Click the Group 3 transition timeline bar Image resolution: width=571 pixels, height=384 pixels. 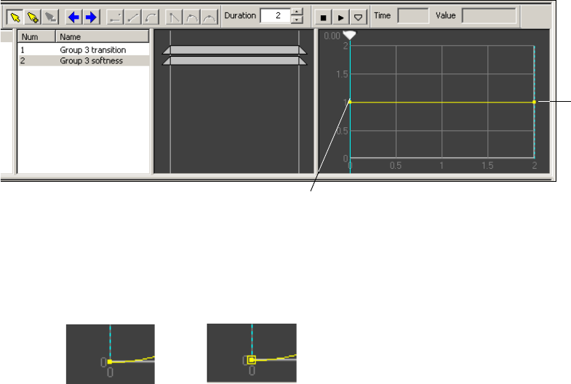pyautogui.click(x=234, y=50)
